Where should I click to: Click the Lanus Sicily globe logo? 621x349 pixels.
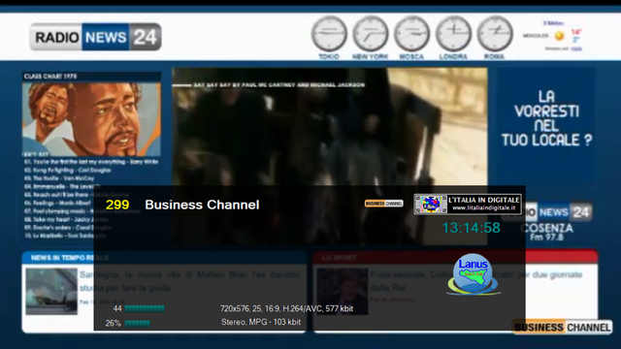tap(474, 274)
